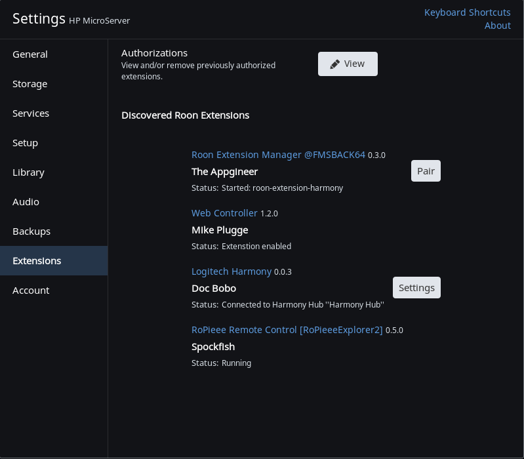Open the General settings tab
Image resolution: width=524 pixels, height=459 pixels.
click(54, 54)
